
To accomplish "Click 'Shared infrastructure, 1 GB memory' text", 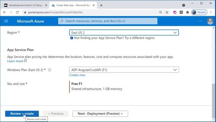I will coord(97,89).
